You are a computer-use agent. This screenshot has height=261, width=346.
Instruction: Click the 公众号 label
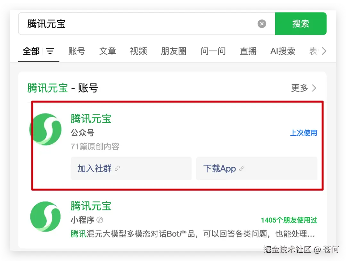[83, 133]
